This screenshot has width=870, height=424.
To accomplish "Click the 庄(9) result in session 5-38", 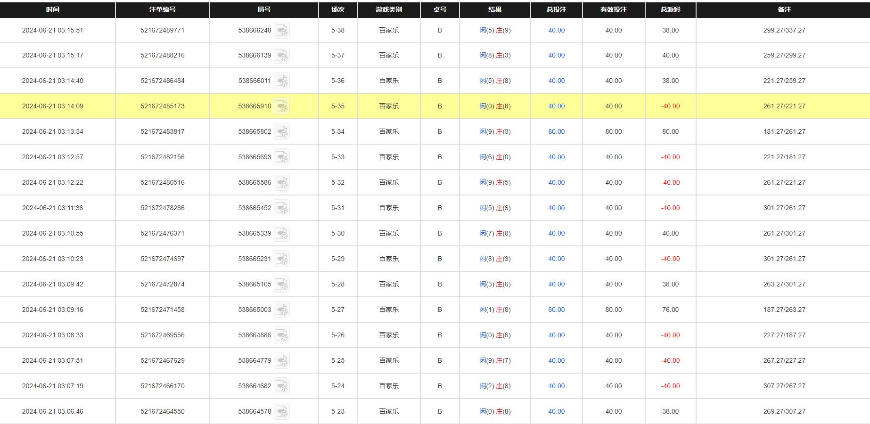I will (504, 30).
